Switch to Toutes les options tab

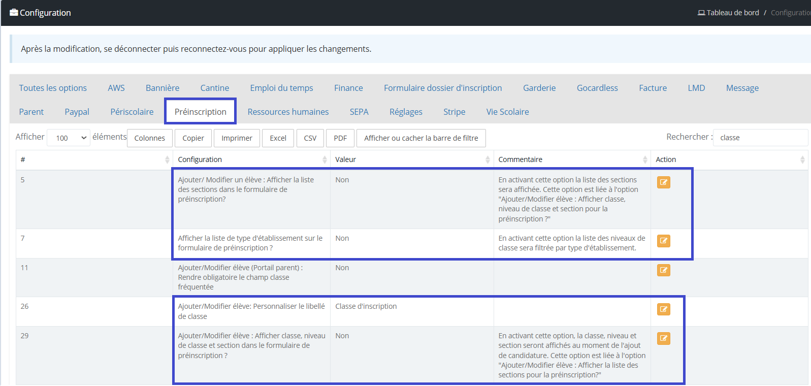53,88
